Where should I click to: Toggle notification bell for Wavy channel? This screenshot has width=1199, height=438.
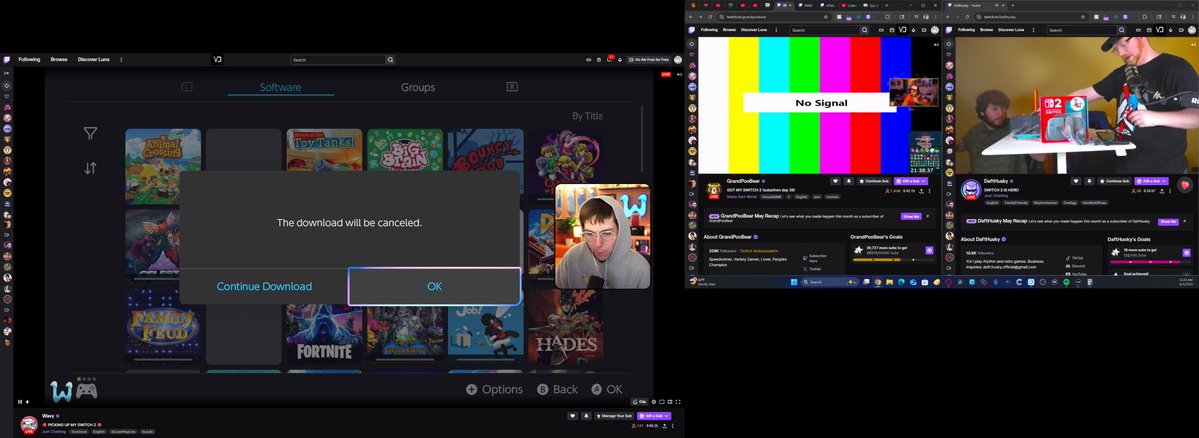tap(585, 415)
